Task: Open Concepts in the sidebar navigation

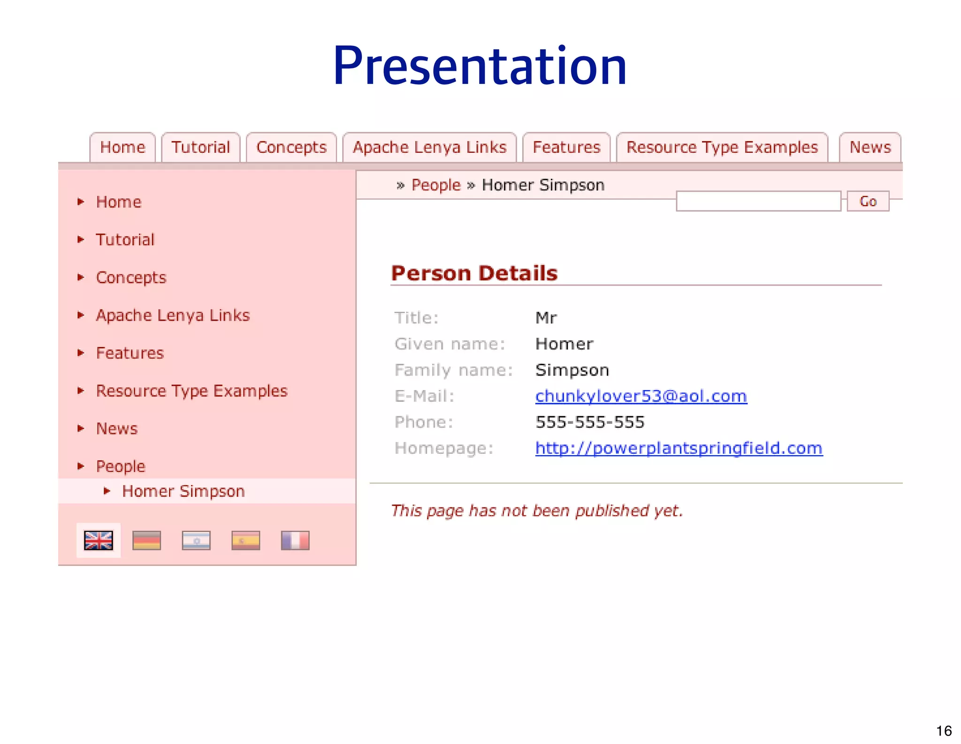Action: [x=131, y=278]
